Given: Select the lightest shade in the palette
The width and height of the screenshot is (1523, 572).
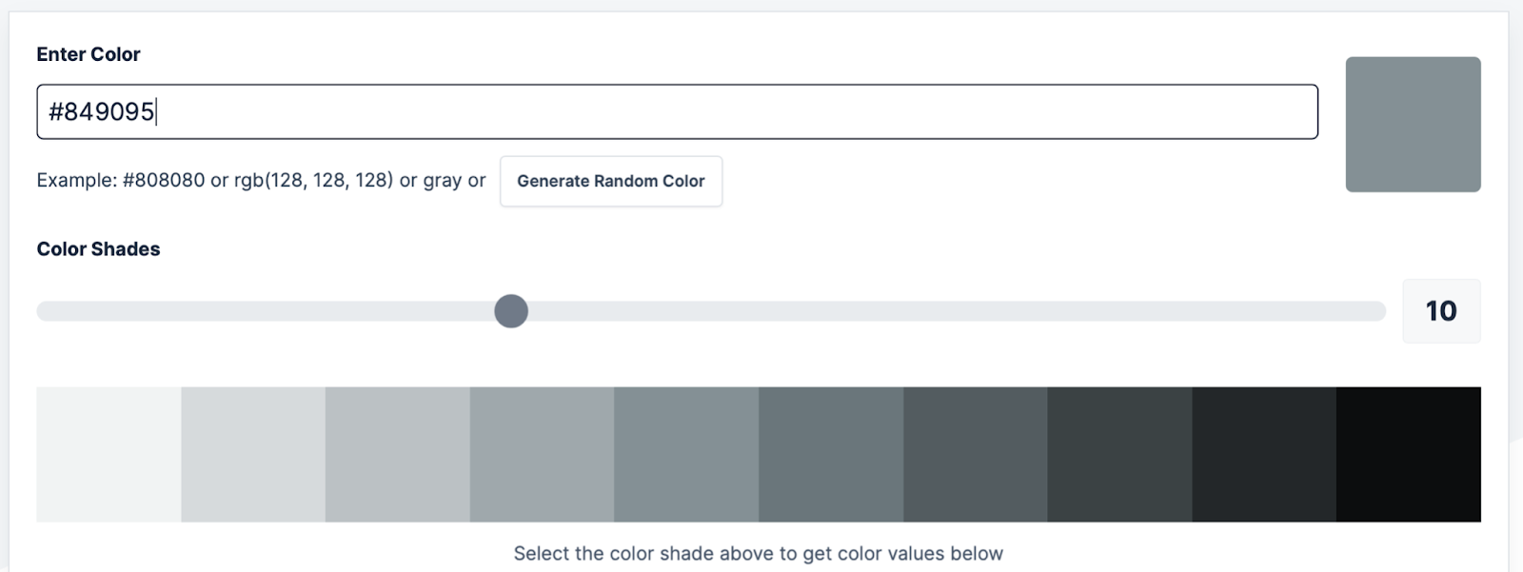Looking at the screenshot, I should pos(108,453).
